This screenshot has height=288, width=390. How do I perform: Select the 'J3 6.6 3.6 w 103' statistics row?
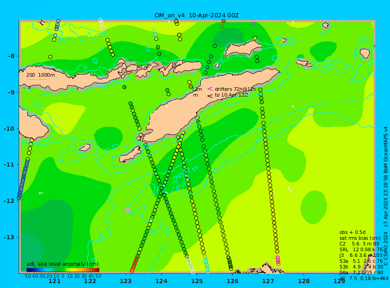pos(361,255)
